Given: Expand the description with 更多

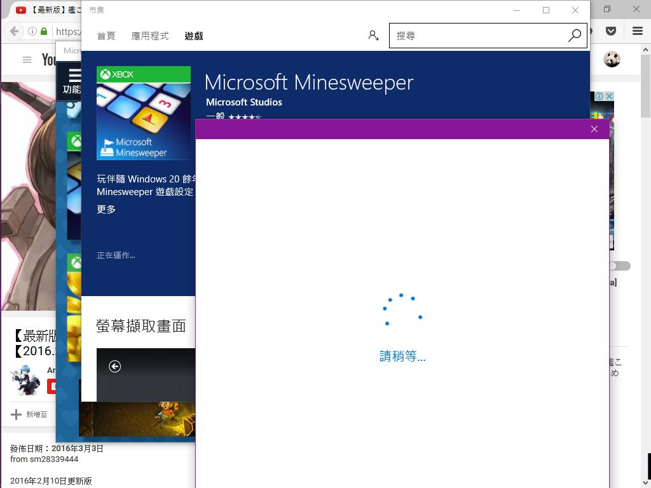Looking at the screenshot, I should tap(106, 209).
